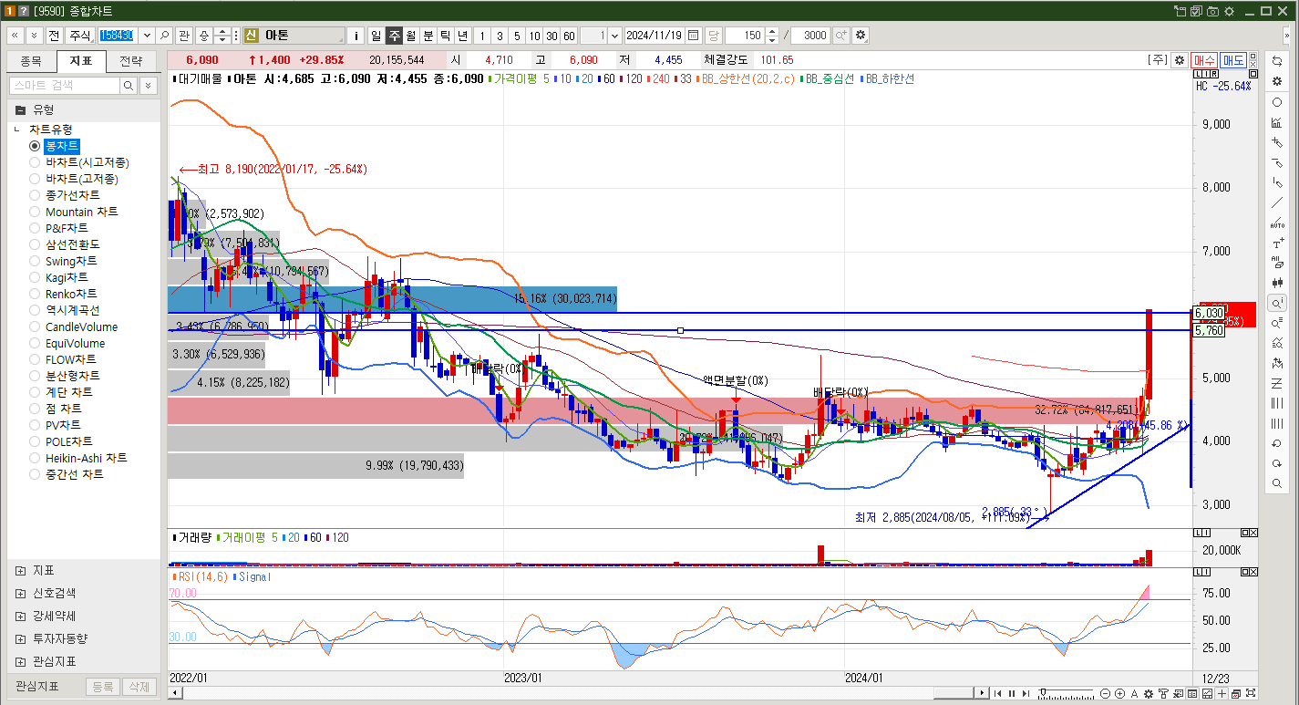Select minute (분) period

428,36
